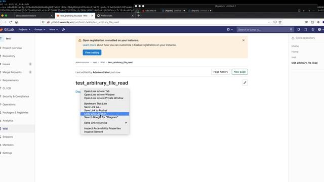324x182 pixels.
Task: Select Open Link in New Tab
Action: (x=105, y=91)
